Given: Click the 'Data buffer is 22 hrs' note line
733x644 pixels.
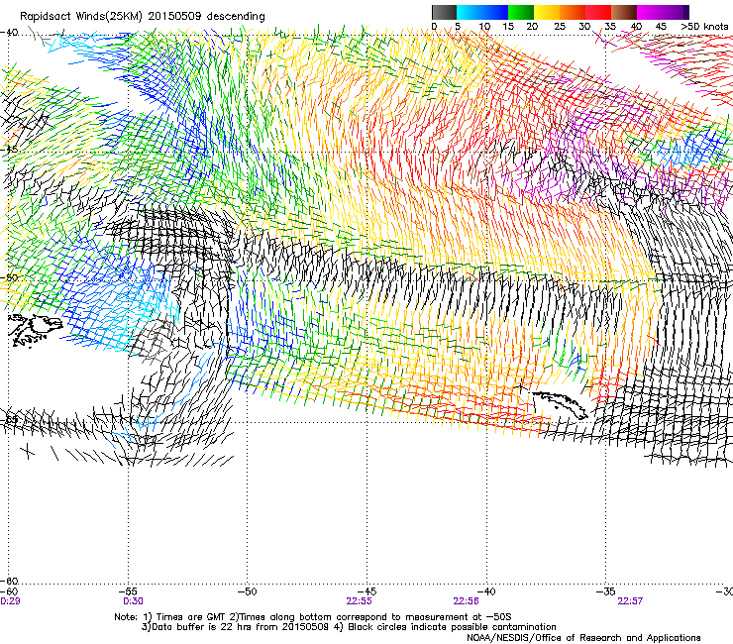Looking at the screenshot, I should pyautogui.click(x=349, y=627).
